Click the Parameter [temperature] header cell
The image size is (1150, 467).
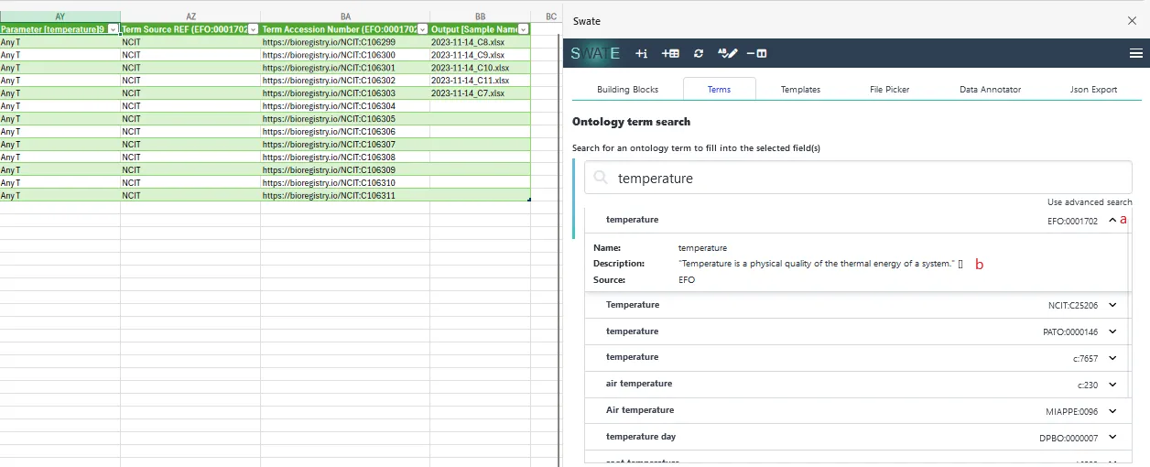(60, 29)
